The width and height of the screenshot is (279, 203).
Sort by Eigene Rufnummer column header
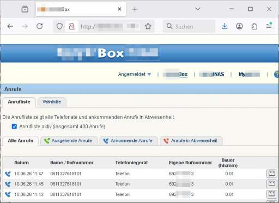(190, 163)
